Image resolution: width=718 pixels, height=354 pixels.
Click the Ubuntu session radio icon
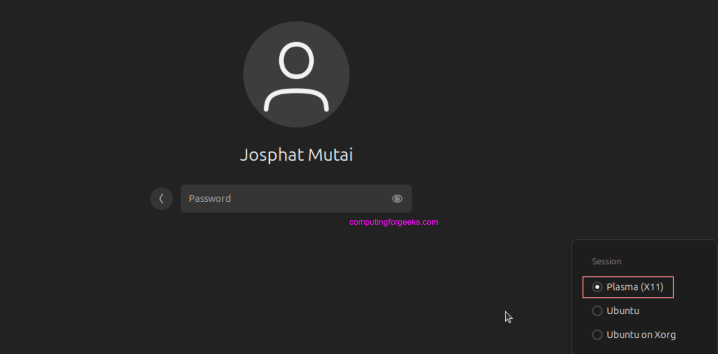(596, 311)
